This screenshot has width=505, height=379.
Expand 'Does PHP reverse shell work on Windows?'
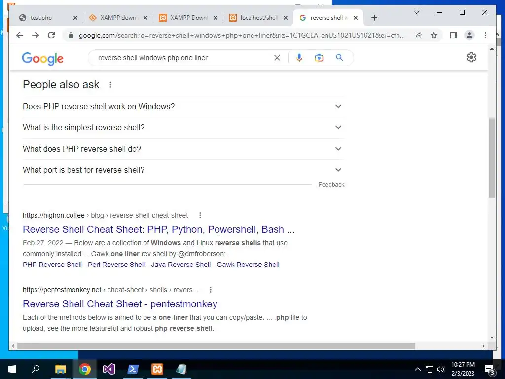(x=183, y=107)
